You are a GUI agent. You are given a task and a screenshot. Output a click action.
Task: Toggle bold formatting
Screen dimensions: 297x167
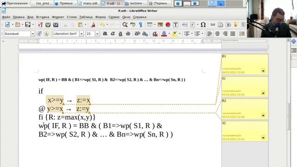[105, 34]
